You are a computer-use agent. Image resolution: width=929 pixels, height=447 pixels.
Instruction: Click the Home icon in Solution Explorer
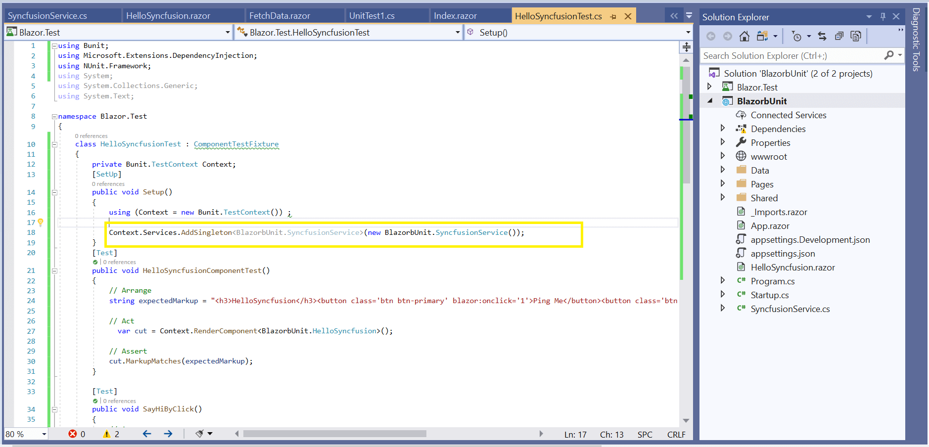click(x=744, y=36)
